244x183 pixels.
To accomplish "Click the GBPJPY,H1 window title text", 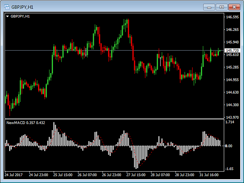I will tap(22, 7).
